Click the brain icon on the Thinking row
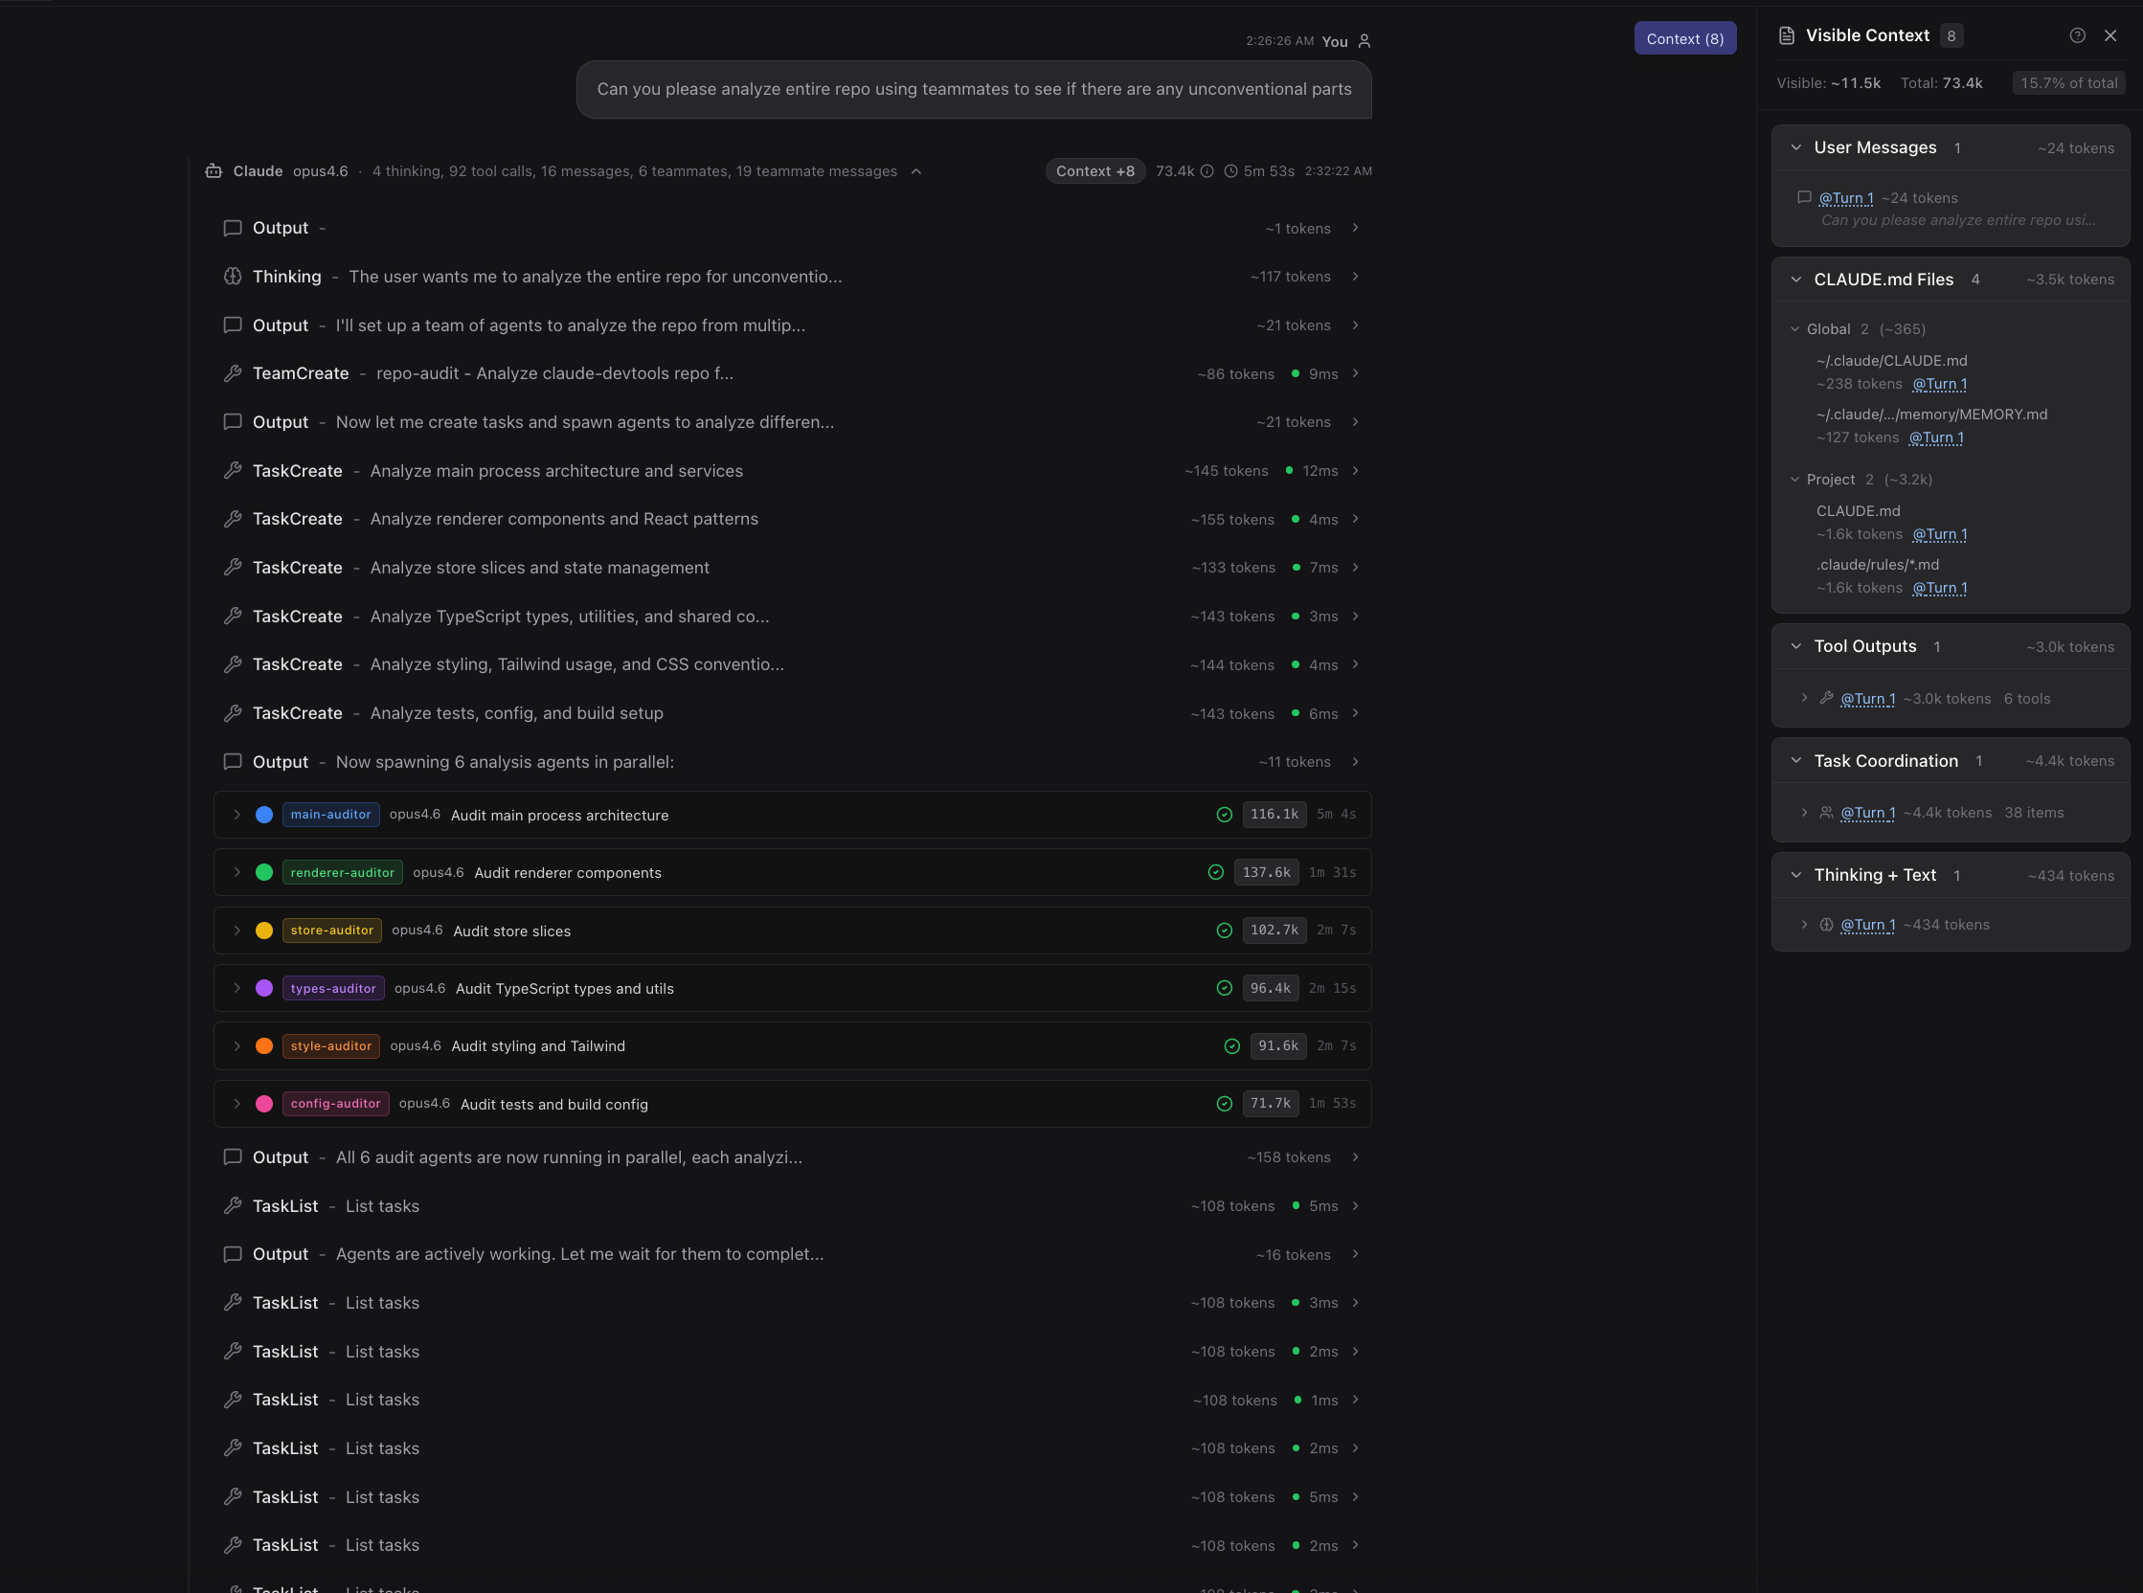Screen dimensions: 2143x1593 tap(233, 277)
